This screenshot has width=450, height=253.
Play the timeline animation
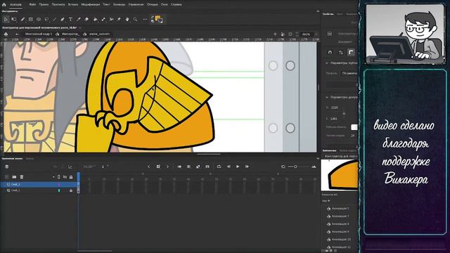click(238, 167)
